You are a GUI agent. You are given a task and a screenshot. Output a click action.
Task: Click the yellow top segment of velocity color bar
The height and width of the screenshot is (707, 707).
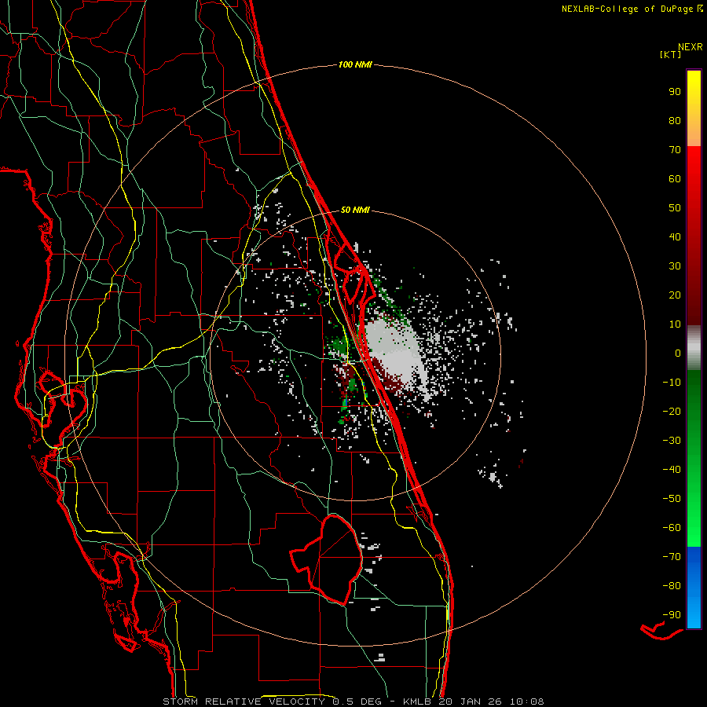click(x=694, y=108)
